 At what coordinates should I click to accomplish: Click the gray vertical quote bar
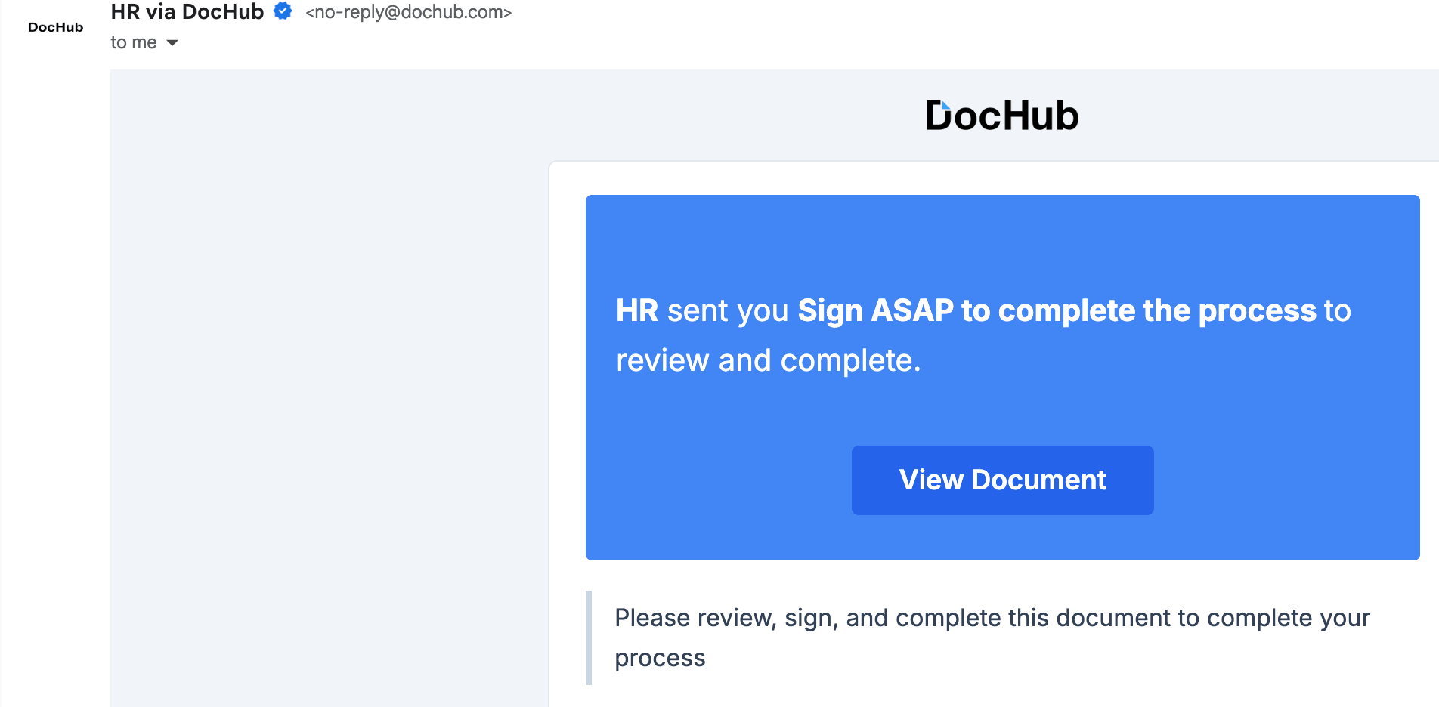pyautogui.click(x=589, y=637)
